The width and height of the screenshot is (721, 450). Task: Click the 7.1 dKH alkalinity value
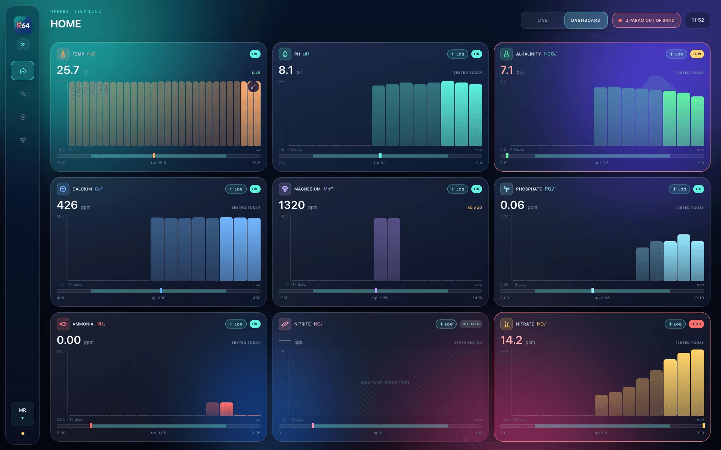pyautogui.click(x=507, y=70)
